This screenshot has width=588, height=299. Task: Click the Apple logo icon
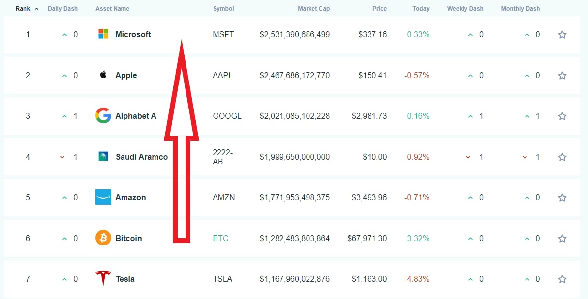[x=103, y=75]
